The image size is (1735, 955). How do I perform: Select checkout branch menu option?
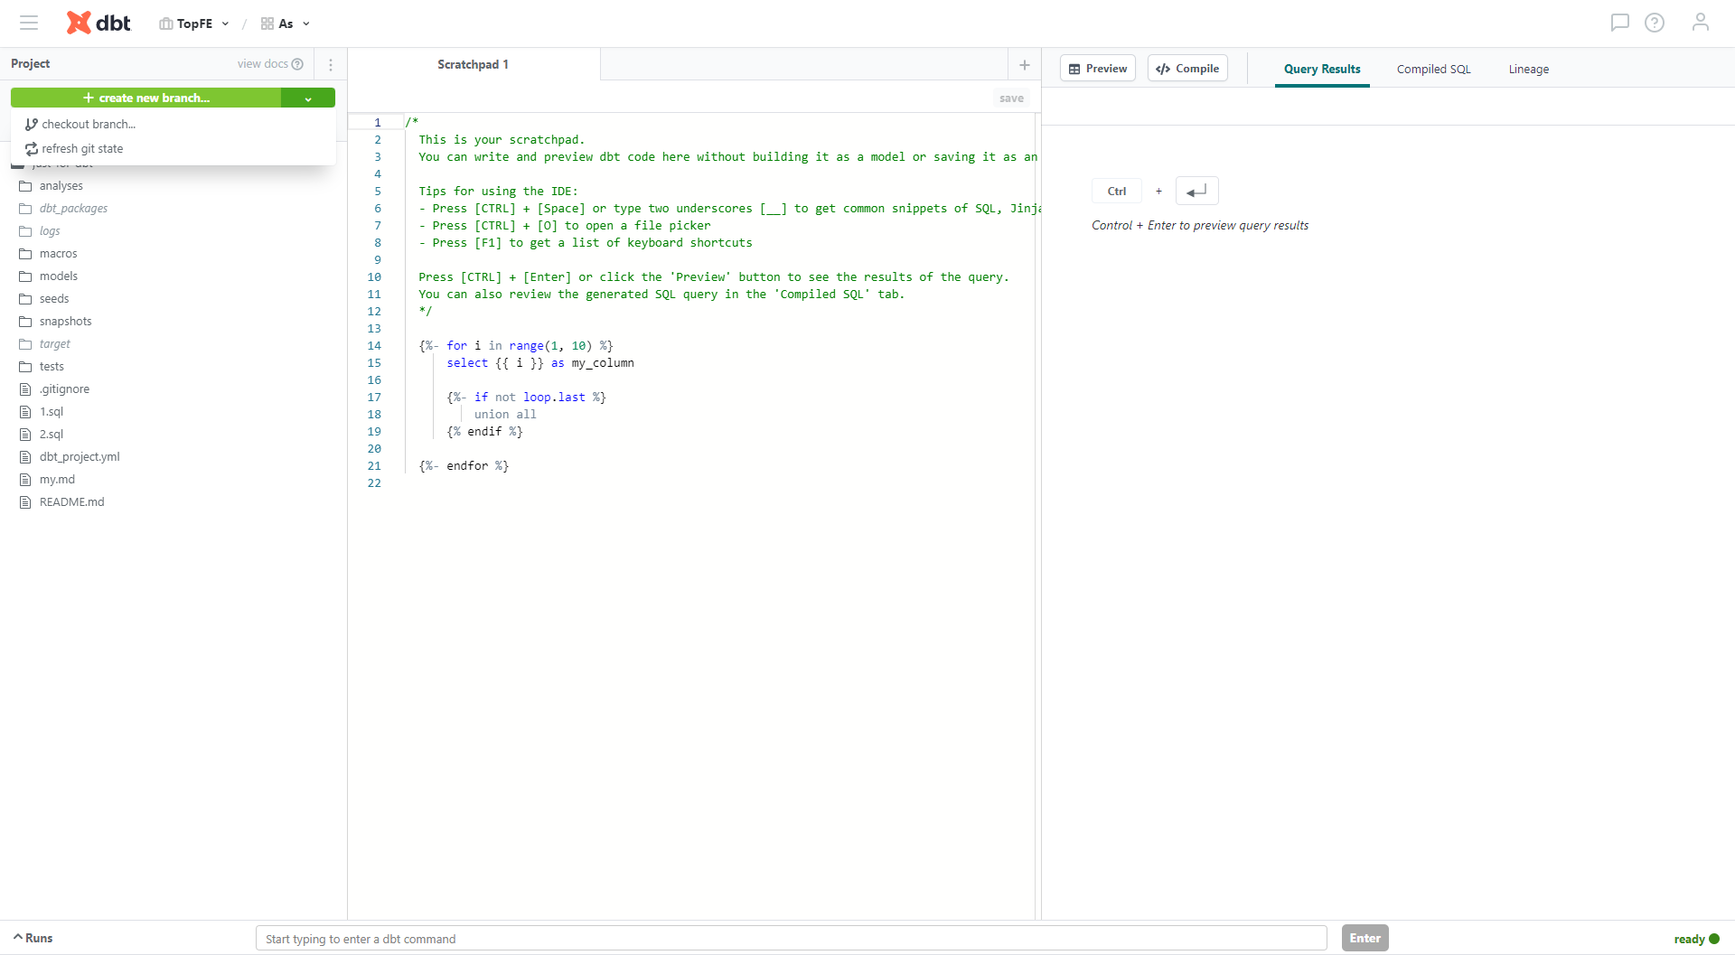(89, 125)
